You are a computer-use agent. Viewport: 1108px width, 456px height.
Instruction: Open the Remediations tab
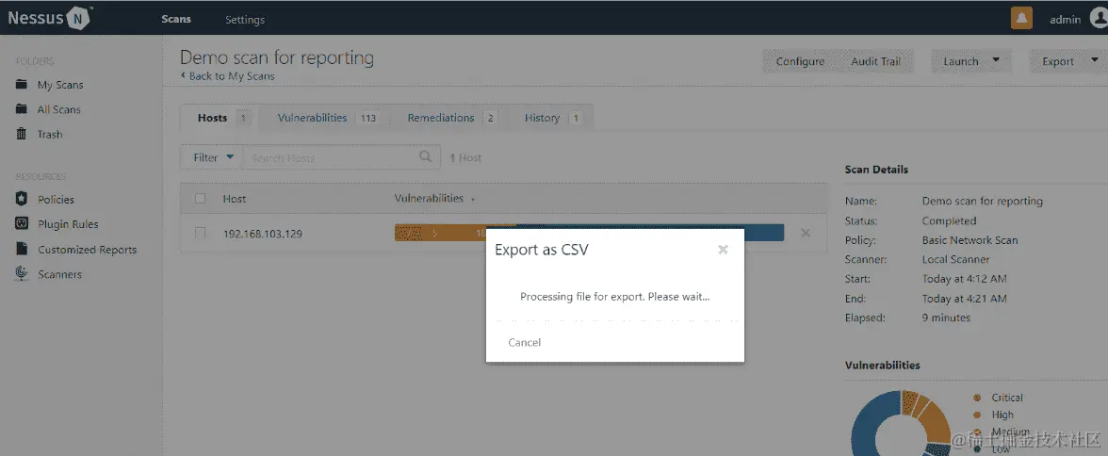452,118
